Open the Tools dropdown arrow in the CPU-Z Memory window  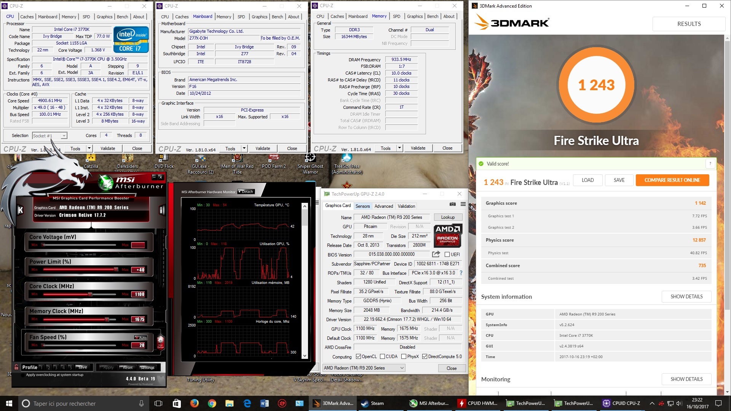pos(399,148)
